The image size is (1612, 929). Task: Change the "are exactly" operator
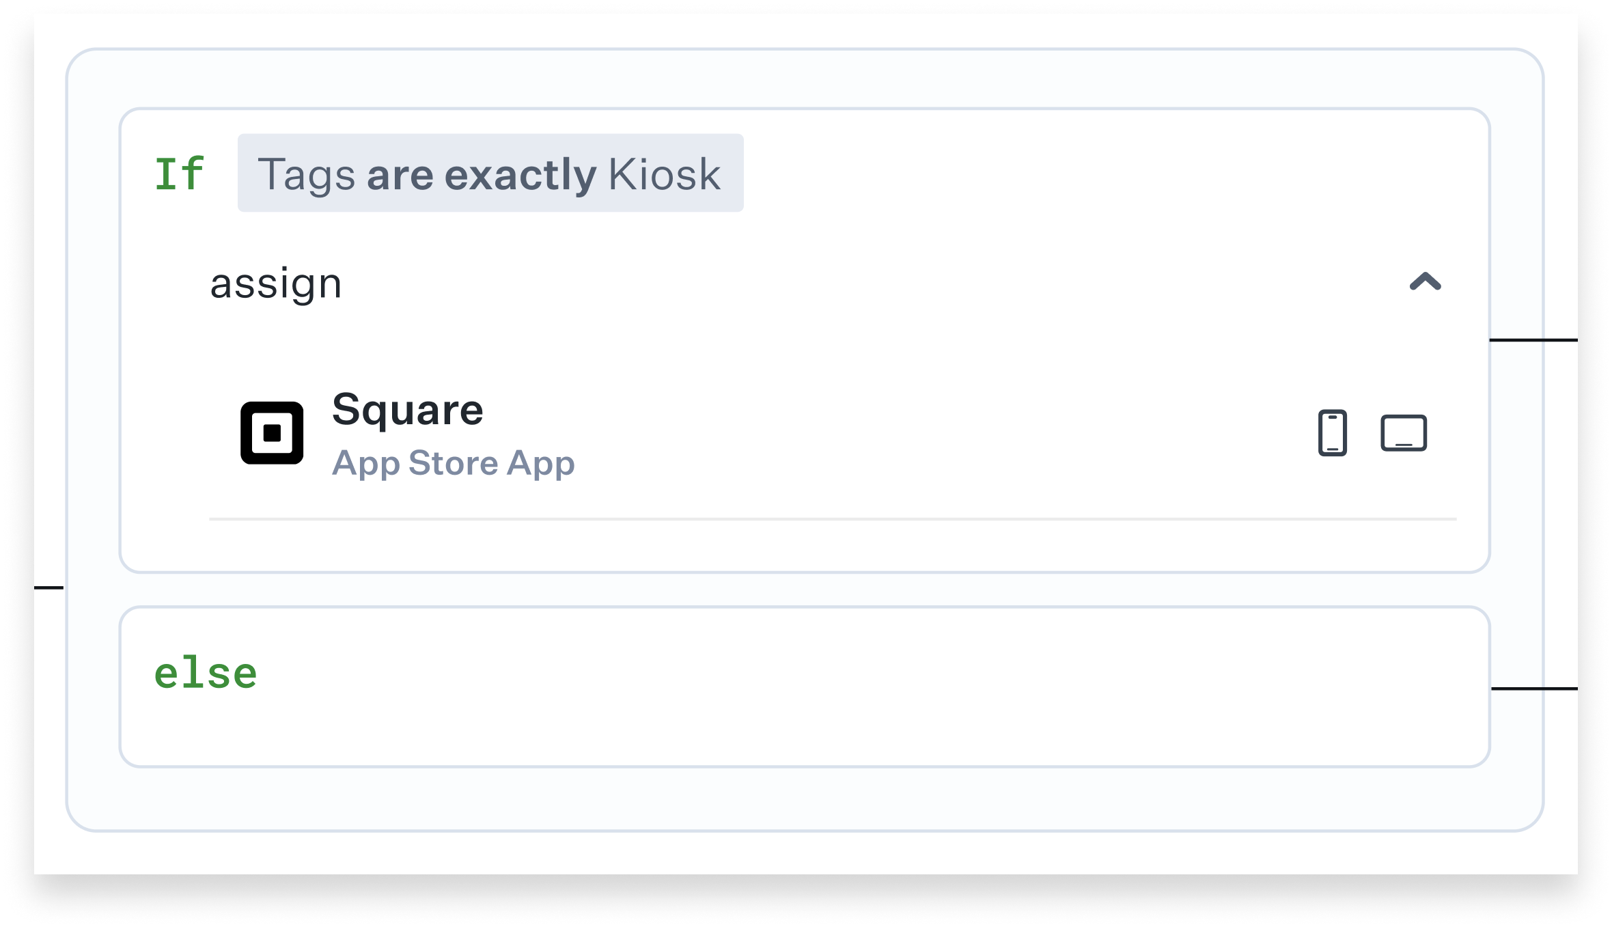tap(482, 174)
